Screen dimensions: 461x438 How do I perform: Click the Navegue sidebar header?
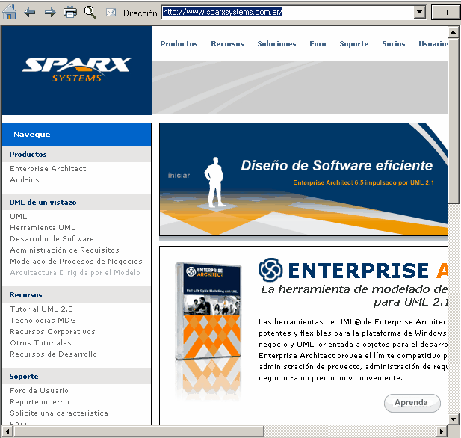pyautogui.click(x=77, y=135)
